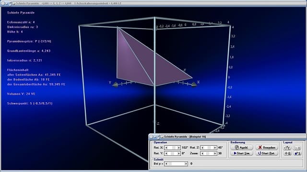Viewport: 307px width, 172px height.
Task: Click the Schnitt 'Bei y =' slider thumb
Action: (x=170, y=163)
